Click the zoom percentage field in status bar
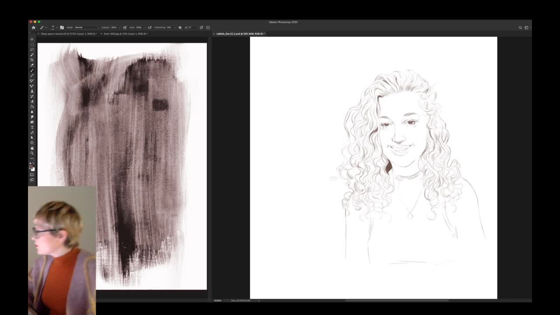 point(217,301)
